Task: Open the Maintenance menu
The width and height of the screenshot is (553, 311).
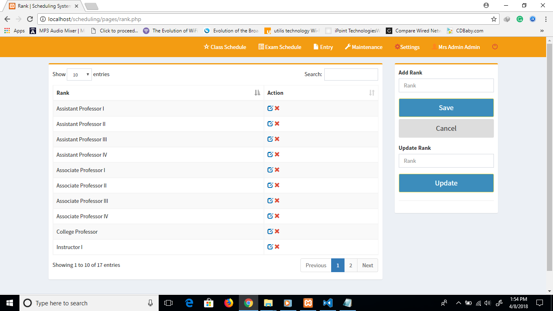Action: (x=364, y=47)
